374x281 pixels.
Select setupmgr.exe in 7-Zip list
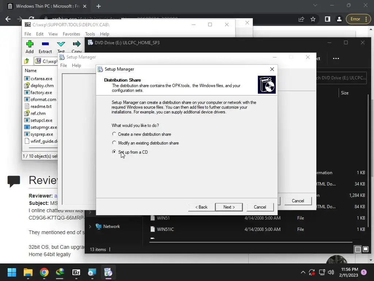coord(41,127)
